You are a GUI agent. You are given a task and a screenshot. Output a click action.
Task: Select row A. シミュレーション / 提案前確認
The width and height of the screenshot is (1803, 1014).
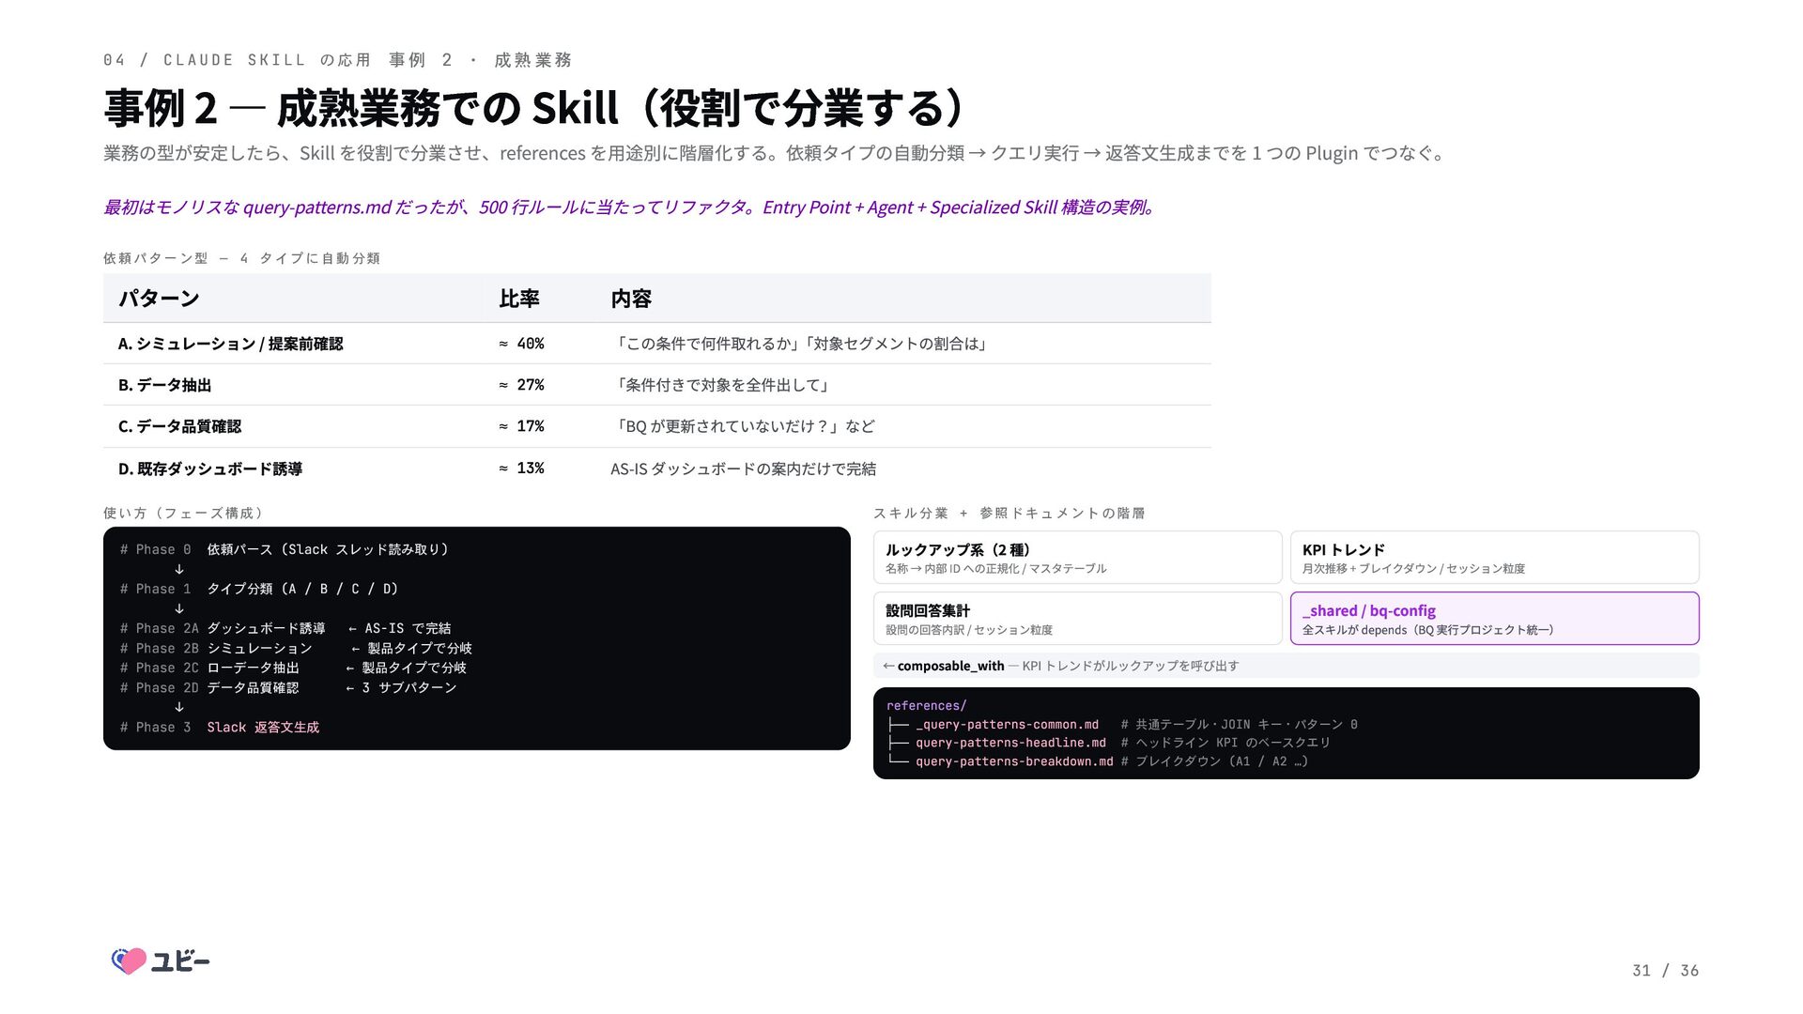656,344
